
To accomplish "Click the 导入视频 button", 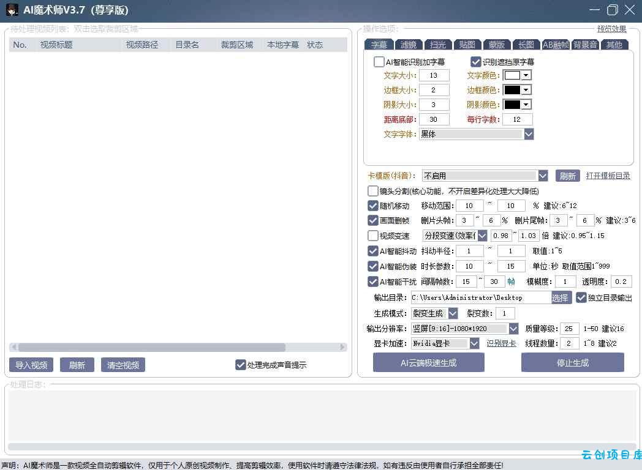I will pyautogui.click(x=31, y=365).
